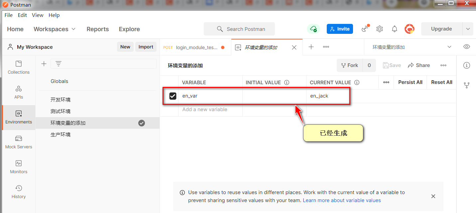Screen dimensions: 476x213
Task: Open the File menu
Action: coord(9,15)
